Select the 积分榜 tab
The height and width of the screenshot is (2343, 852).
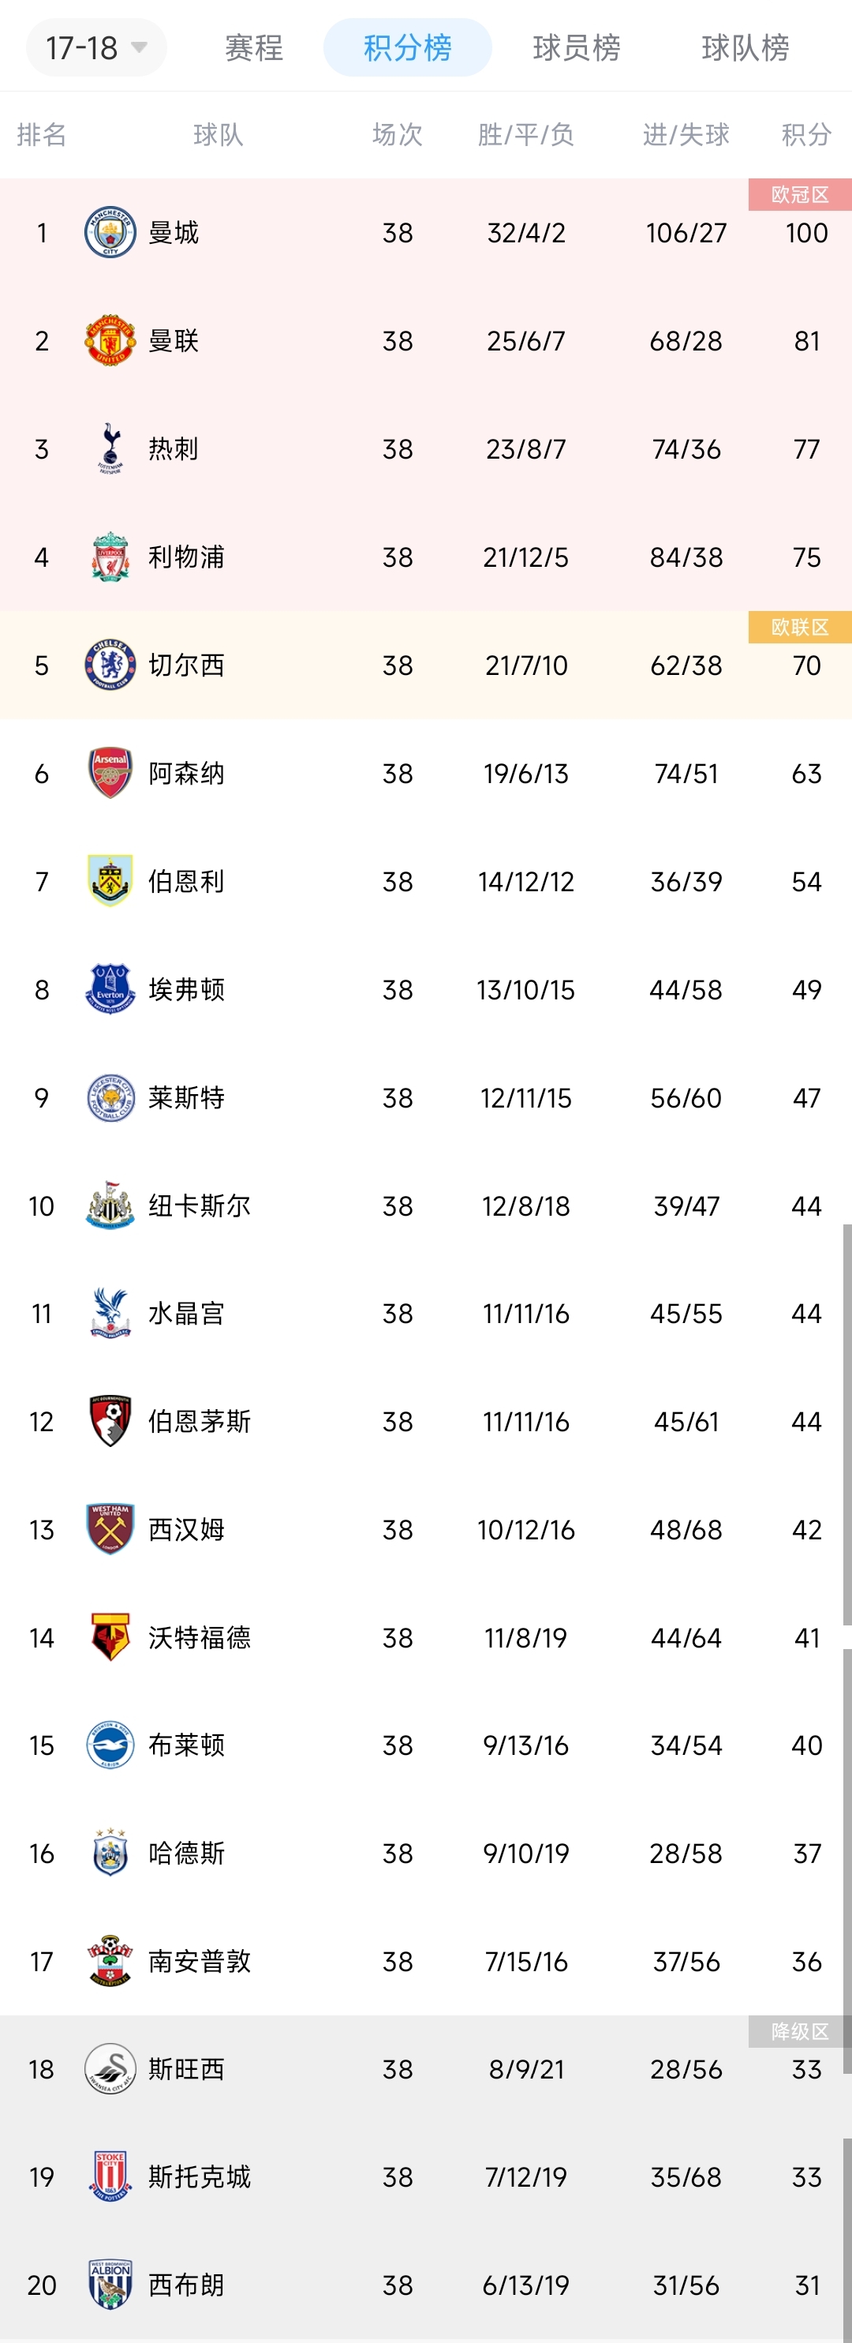[407, 47]
